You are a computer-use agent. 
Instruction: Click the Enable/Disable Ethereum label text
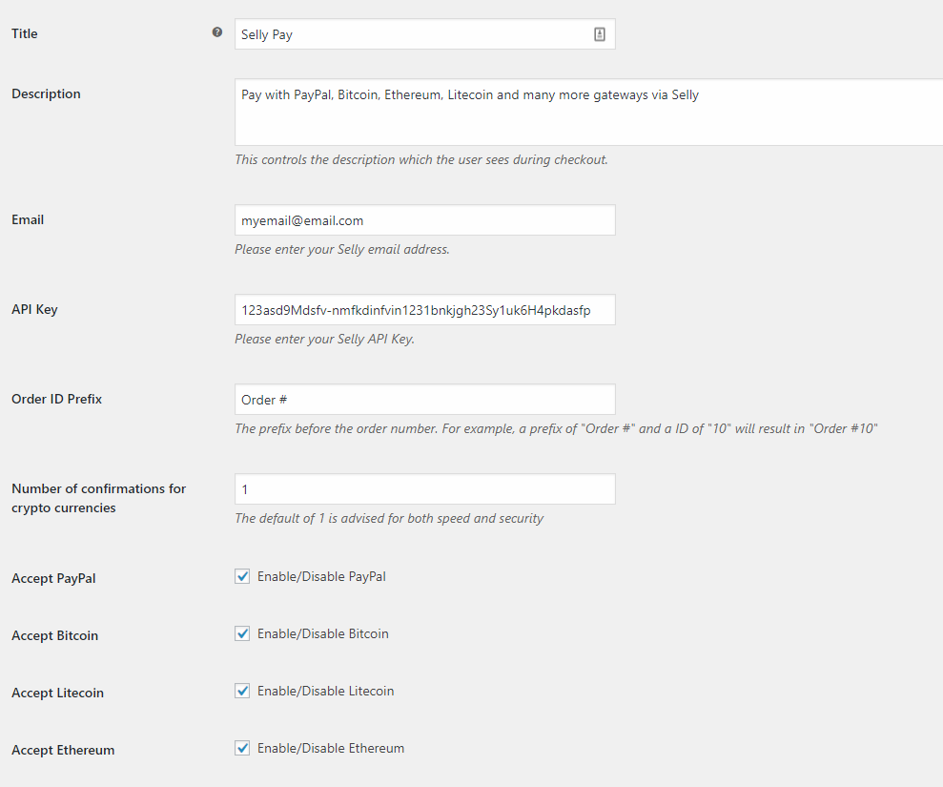[x=331, y=749]
